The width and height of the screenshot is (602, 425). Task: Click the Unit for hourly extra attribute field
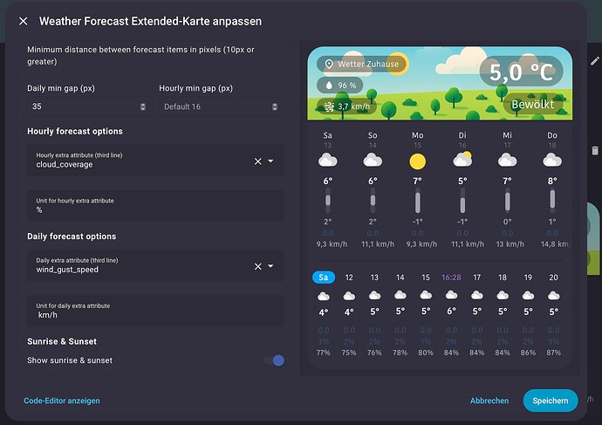[155, 205]
